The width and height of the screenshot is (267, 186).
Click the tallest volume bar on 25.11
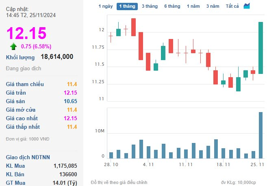point(260,135)
